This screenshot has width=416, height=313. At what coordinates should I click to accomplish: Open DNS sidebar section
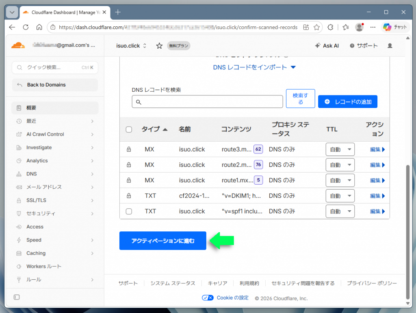tap(55, 174)
